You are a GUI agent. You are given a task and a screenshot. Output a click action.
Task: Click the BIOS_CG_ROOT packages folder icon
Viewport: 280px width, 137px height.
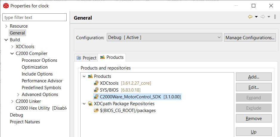pyautogui.click(x=96, y=111)
